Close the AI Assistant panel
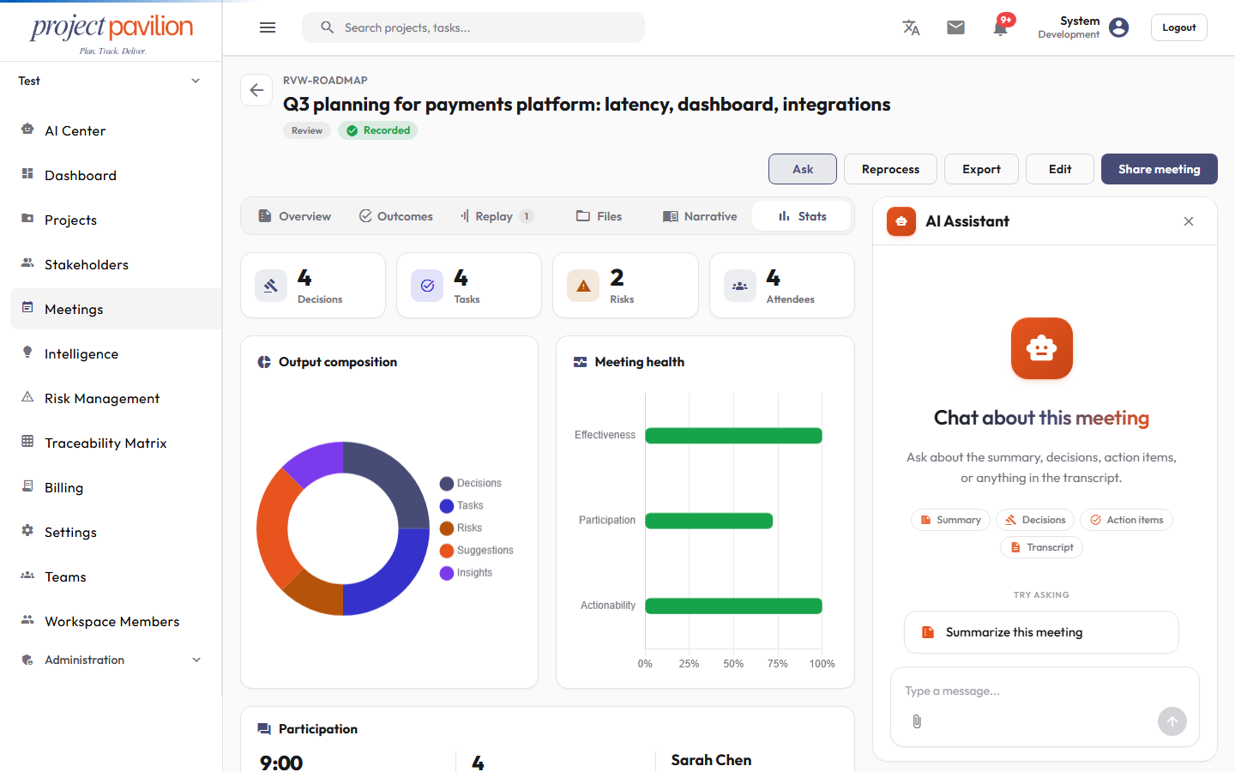The height and width of the screenshot is (772, 1235). click(x=1189, y=221)
